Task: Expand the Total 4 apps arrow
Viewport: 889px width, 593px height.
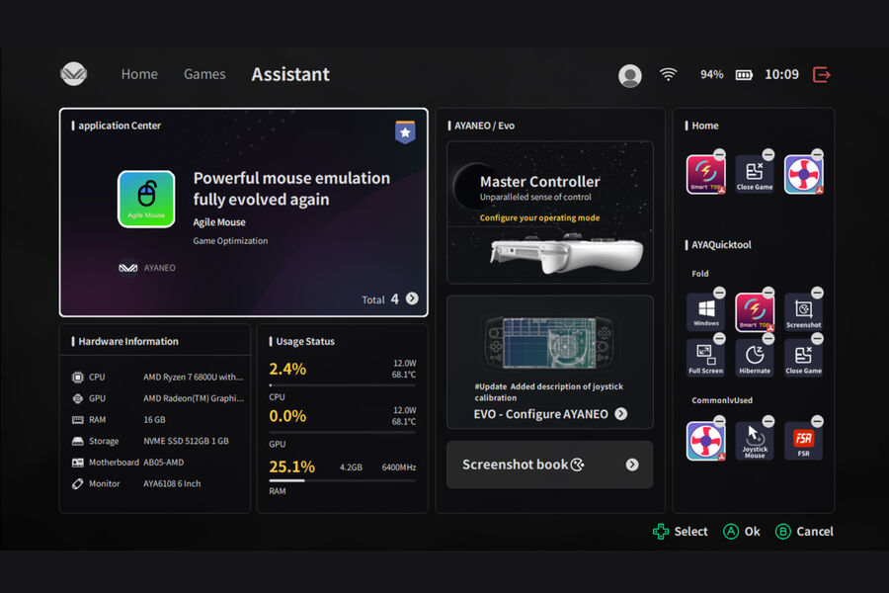Action: 412,298
